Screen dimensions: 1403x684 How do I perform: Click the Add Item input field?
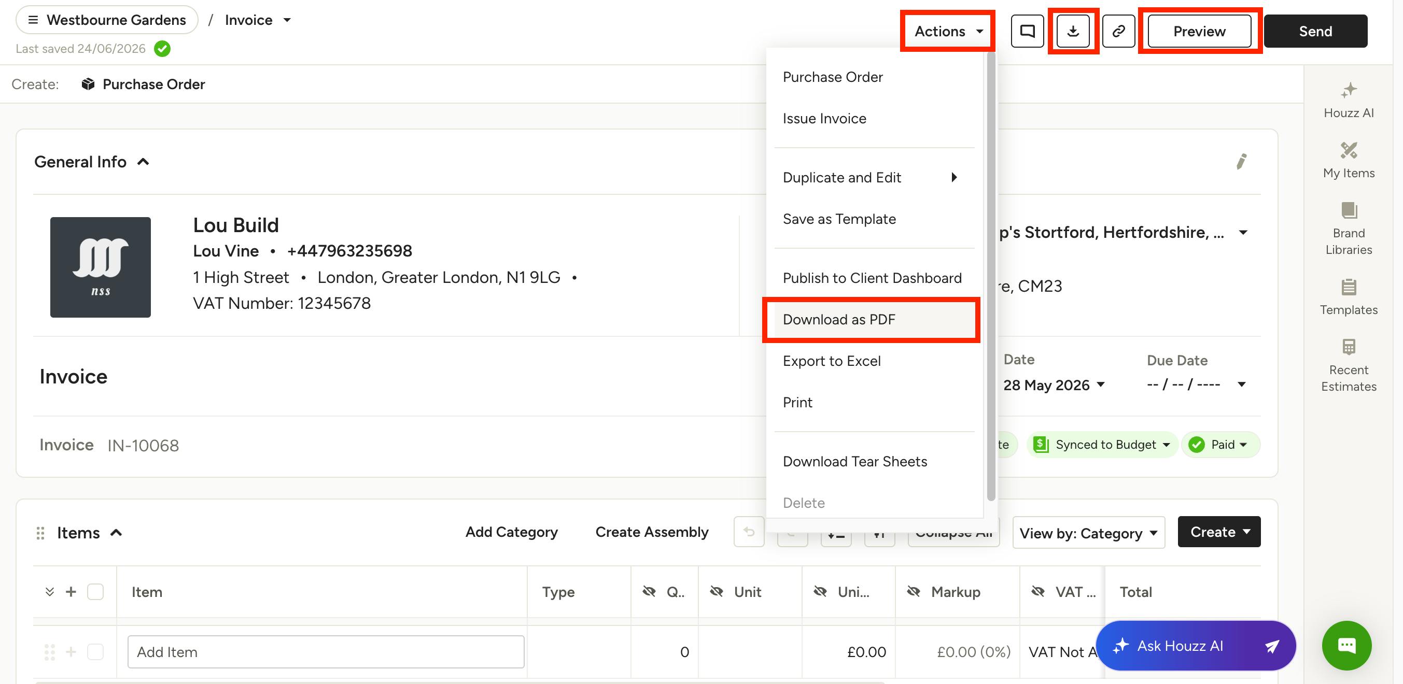(326, 651)
